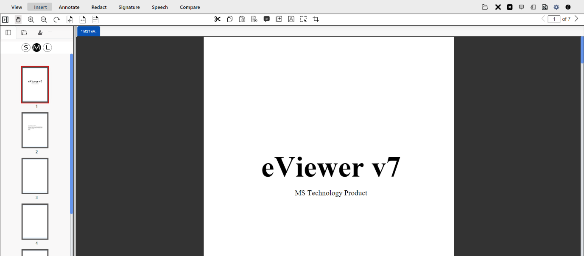Image resolution: width=584 pixels, height=256 pixels.
Task: Click the boxed X close-all icon
Action: pyautogui.click(x=510, y=7)
